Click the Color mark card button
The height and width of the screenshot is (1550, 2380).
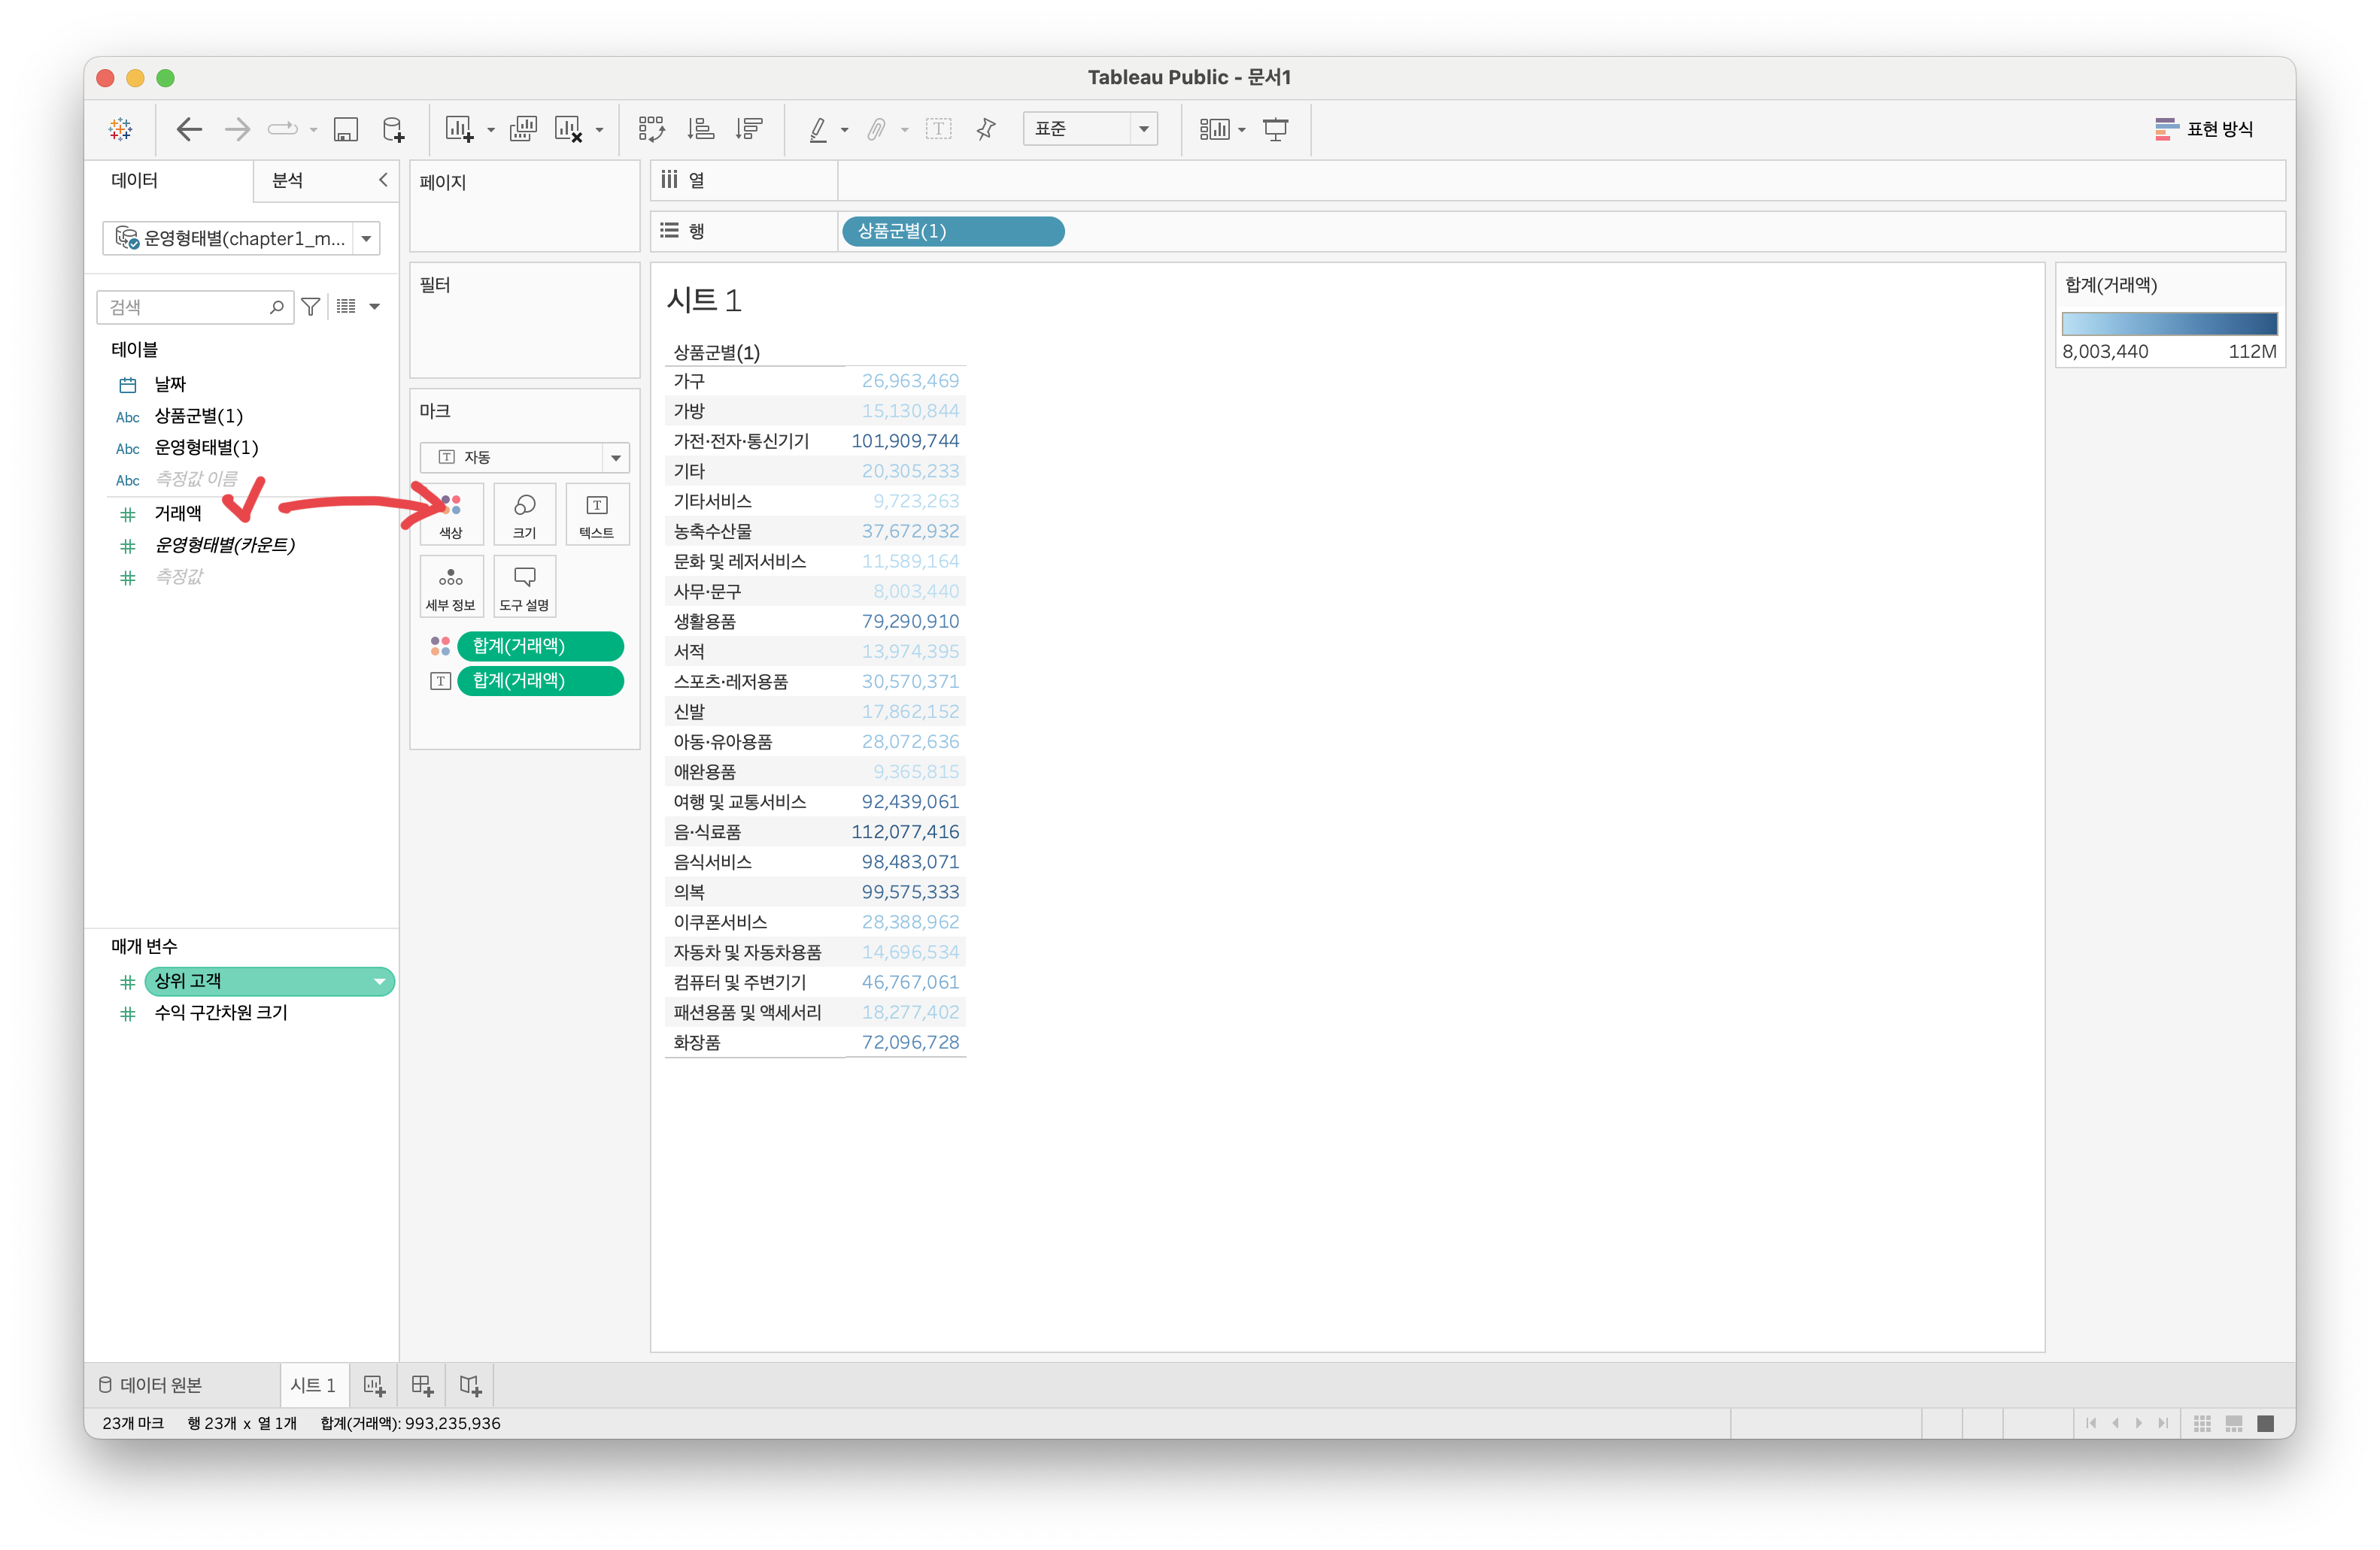pos(451,513)
